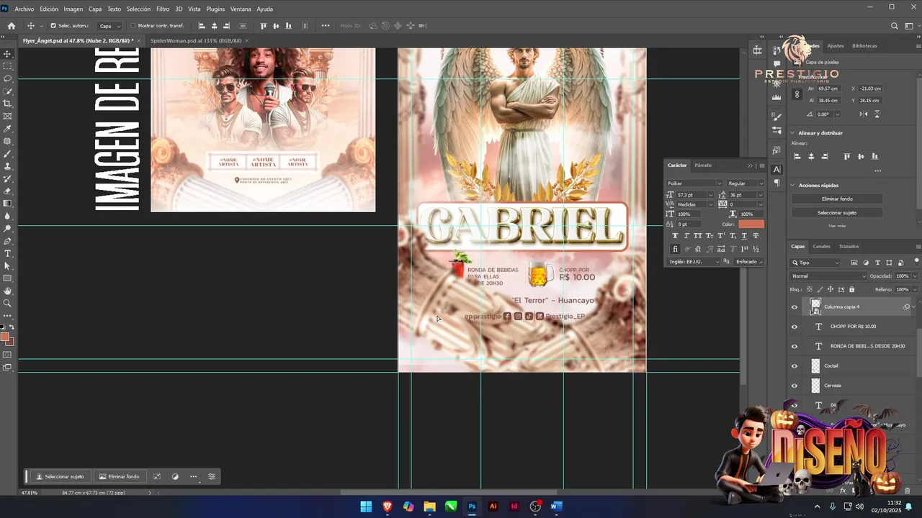Lock all attributes padlock icon
Viewport: 922px width, 518px height.
point(851,289)
